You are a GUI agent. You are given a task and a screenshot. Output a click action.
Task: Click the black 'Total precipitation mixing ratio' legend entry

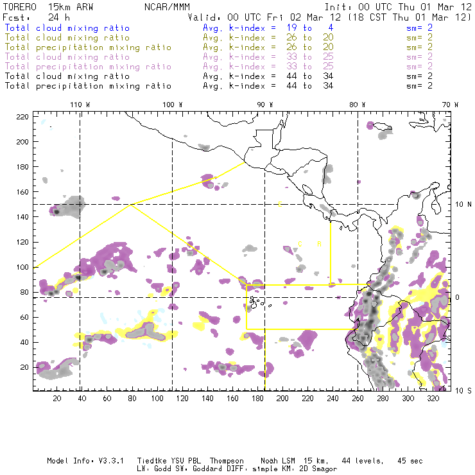88,86
